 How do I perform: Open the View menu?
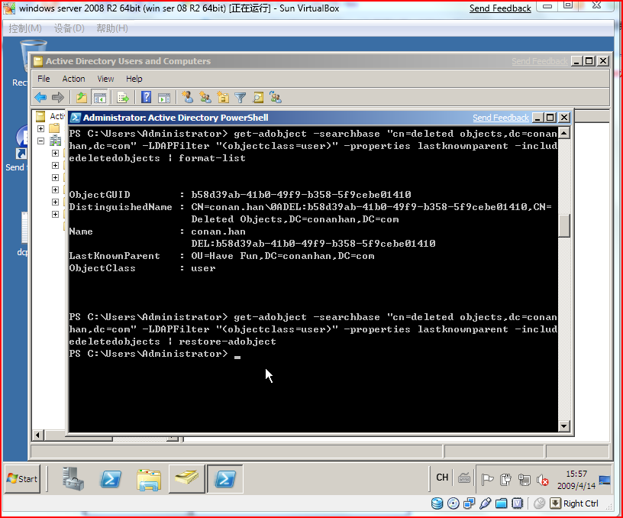[x=105, y=79]
